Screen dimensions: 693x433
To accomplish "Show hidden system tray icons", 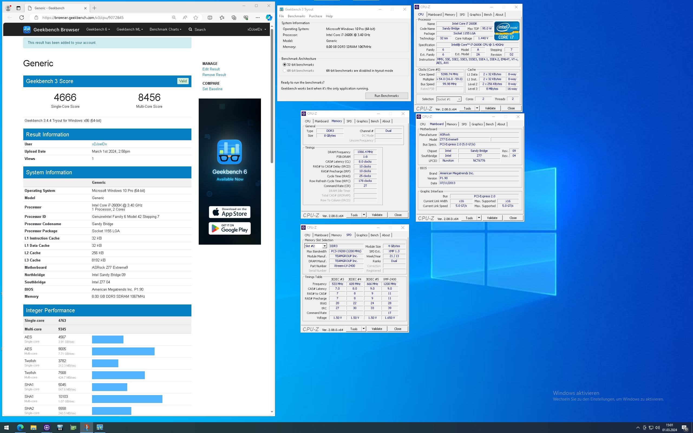I will click(x=638, y=428).
